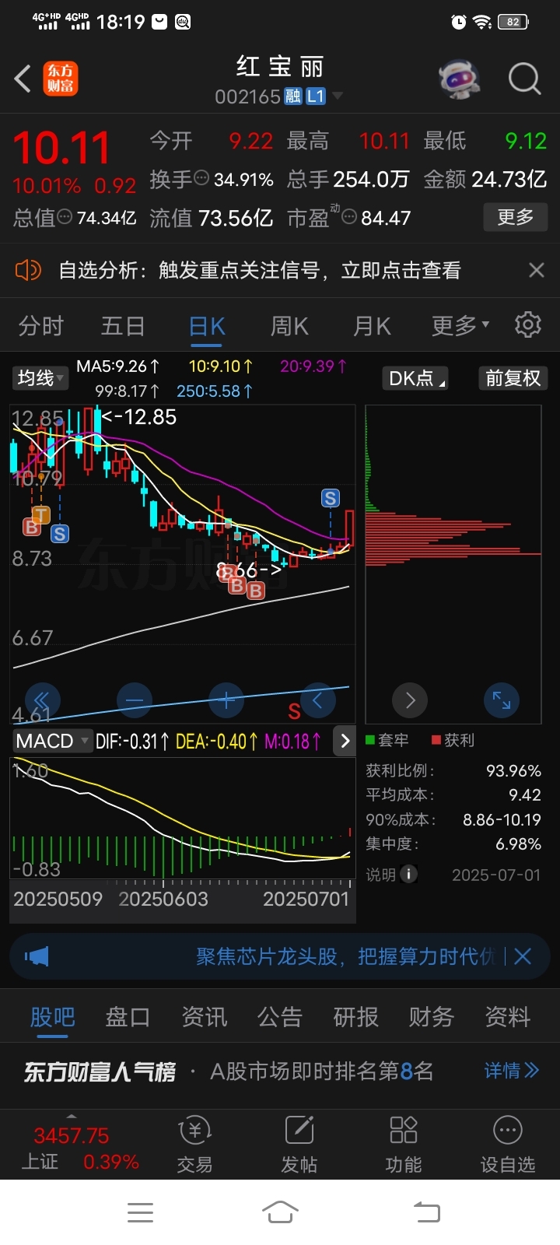
Task: Switch to the 五日 chart tab
Action: pos(123,325)
